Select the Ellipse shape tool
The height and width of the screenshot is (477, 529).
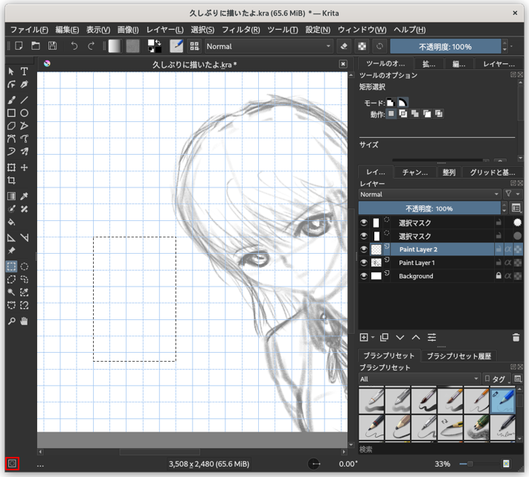[24, 113]
